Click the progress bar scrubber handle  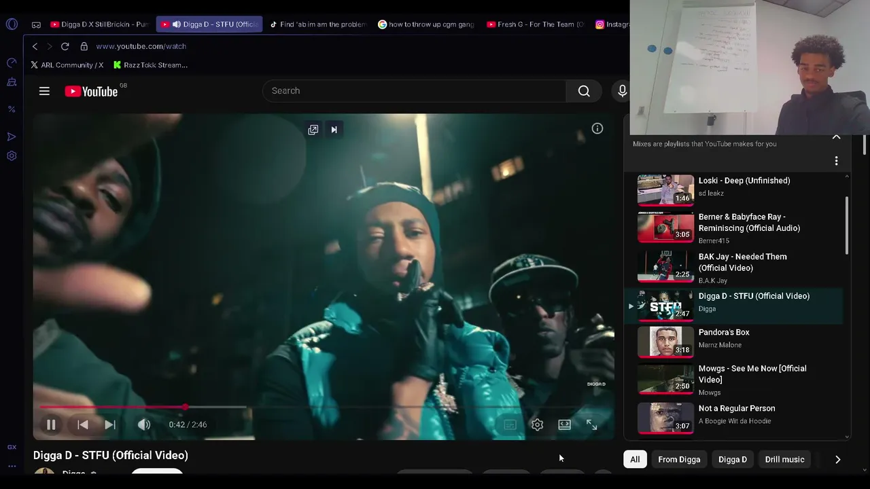185,407
